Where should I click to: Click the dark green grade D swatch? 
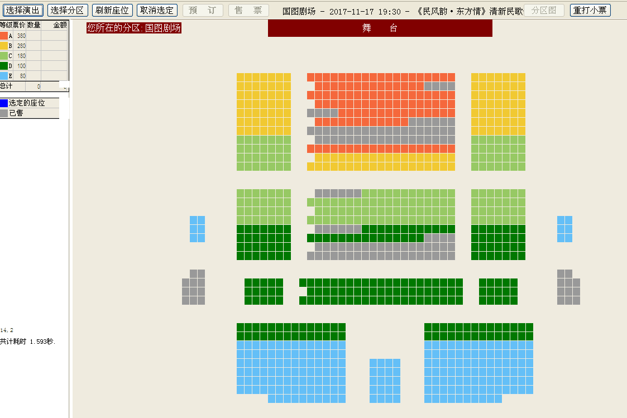click(x=4, y=66)
